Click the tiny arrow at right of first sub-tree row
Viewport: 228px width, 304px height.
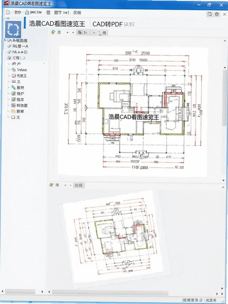pos(44,64)
